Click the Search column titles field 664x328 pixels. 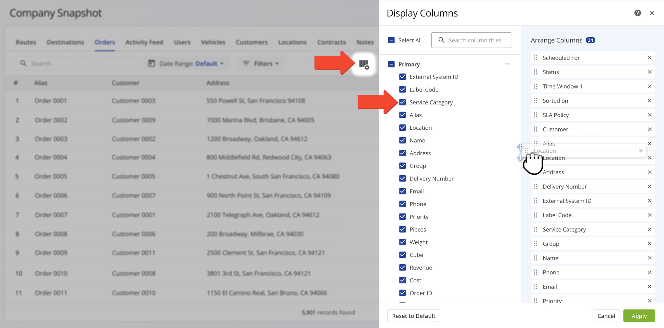coord(471,40)
